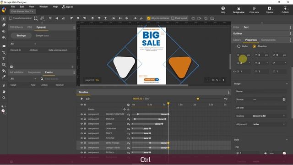Screen dimensions: 293x165
Task: Collapse the Style section
Action: click(x=287, y=140)
